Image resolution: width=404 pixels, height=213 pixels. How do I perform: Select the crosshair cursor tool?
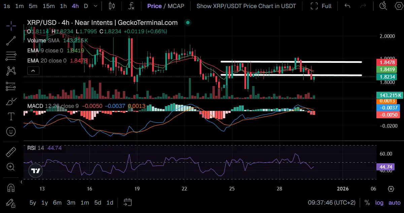click(11, 25)
